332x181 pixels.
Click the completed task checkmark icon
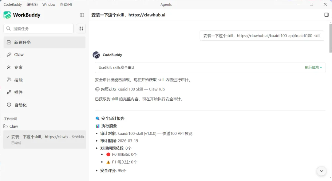tap(8, 137)
